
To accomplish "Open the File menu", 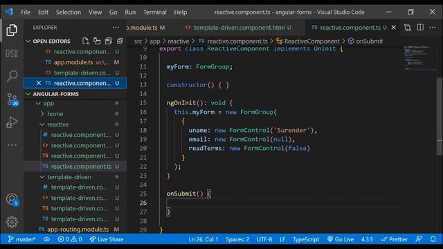I will (x=26, y=12).
